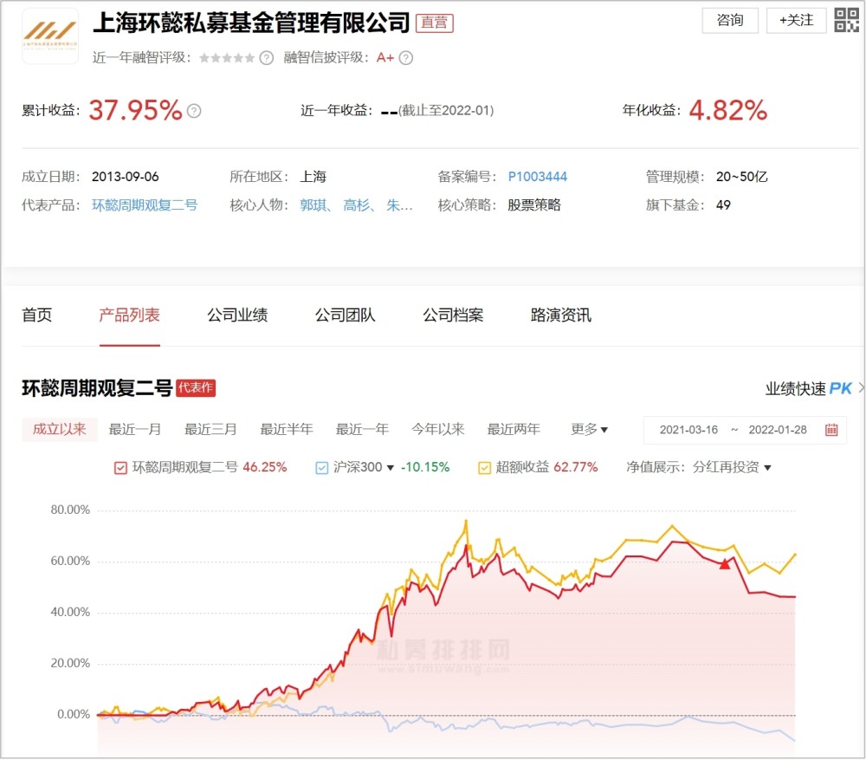Select the 最近三月 time range
Screen dimensions: 866x760
coord(210,430)
